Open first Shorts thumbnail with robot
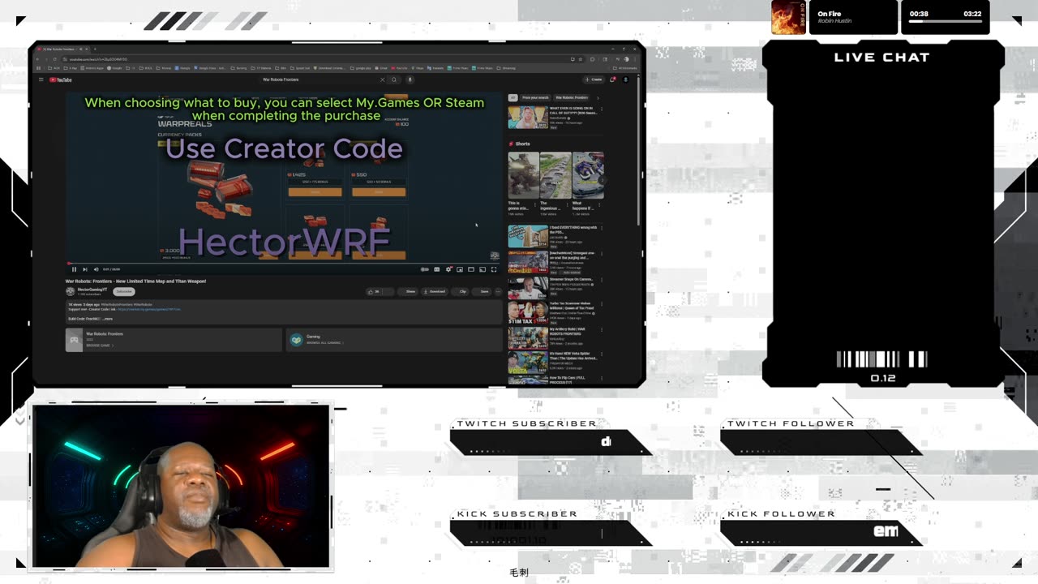Image resolution: width=1038 pixels, height=584 pixels. 524,175
